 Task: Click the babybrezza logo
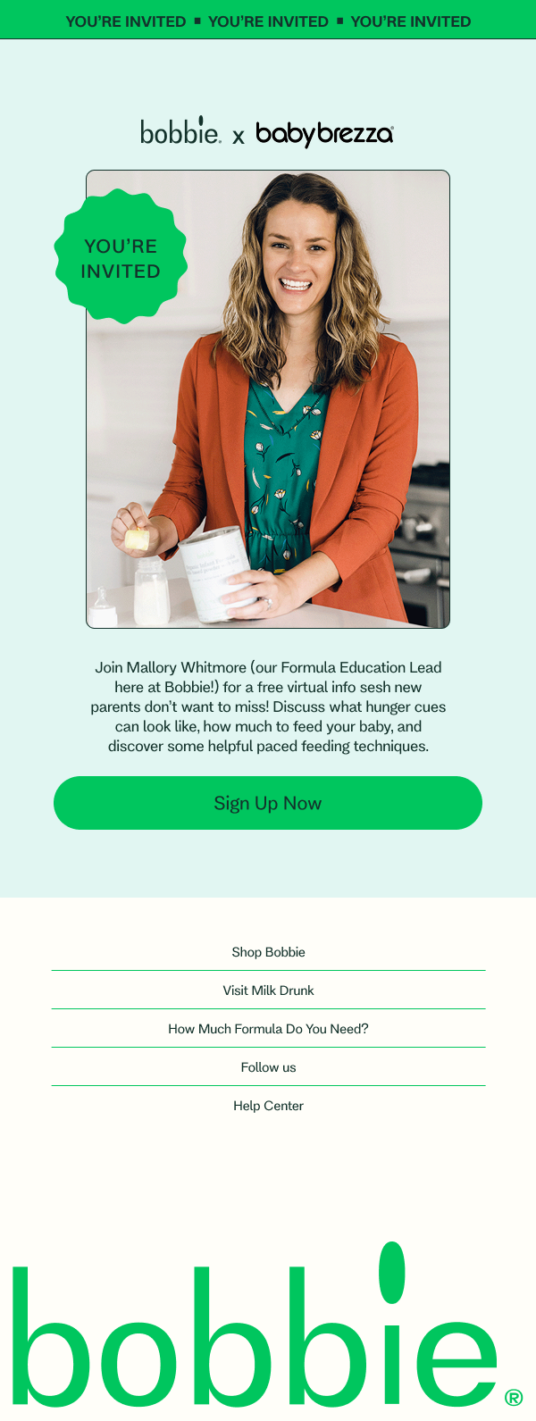click(x=324, y=134)
